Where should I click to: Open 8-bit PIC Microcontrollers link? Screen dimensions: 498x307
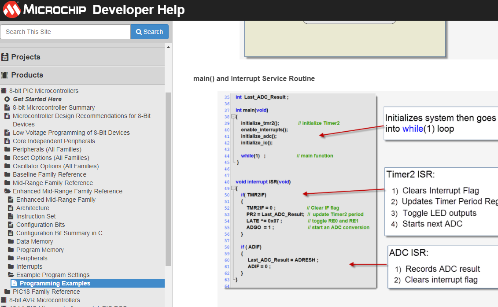pos(44,91)
